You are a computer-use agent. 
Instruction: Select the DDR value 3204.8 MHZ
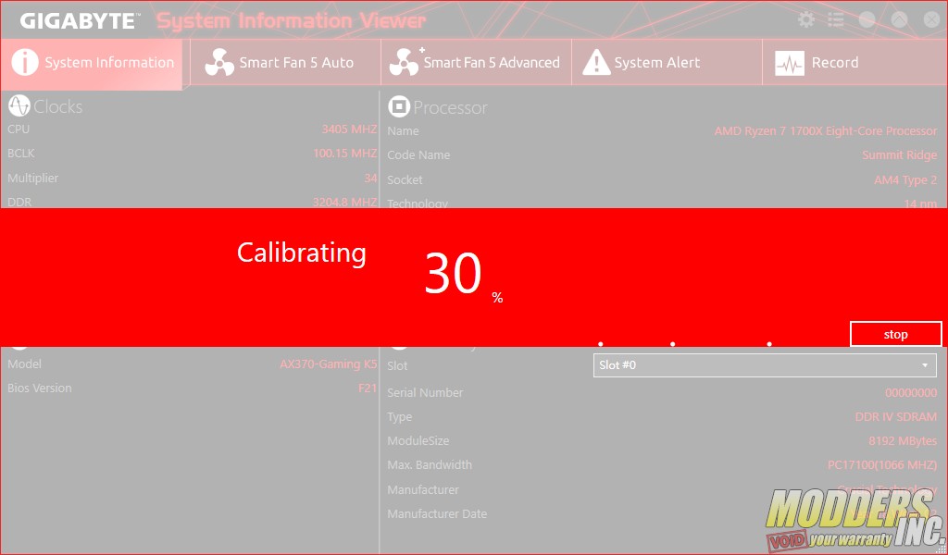344,202
